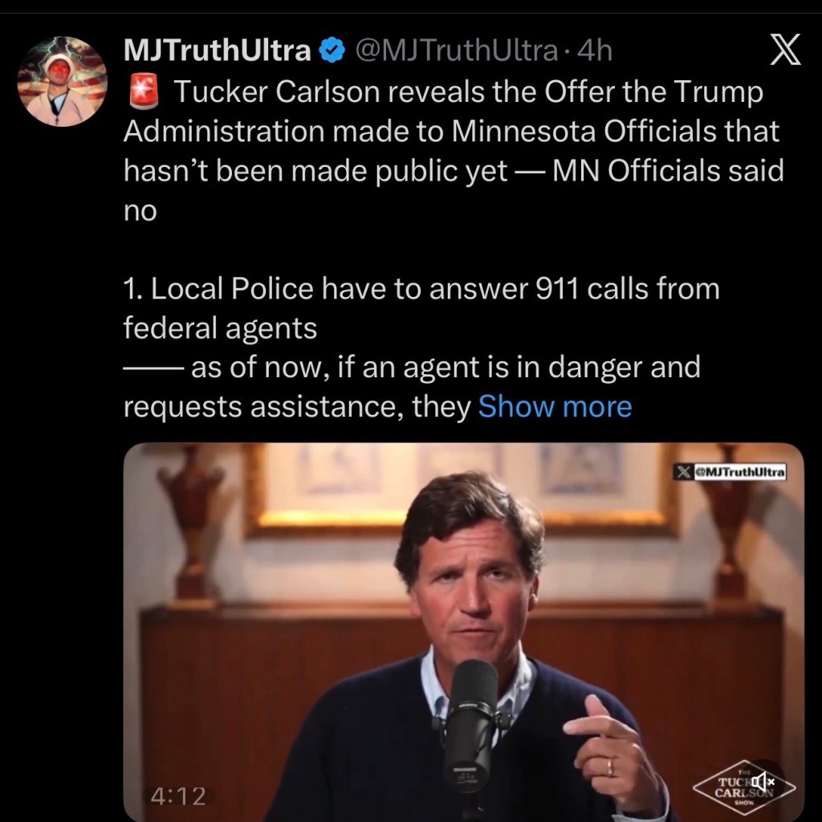
Task: Click the 4:12 video duration label
Action: click(177, 796)
